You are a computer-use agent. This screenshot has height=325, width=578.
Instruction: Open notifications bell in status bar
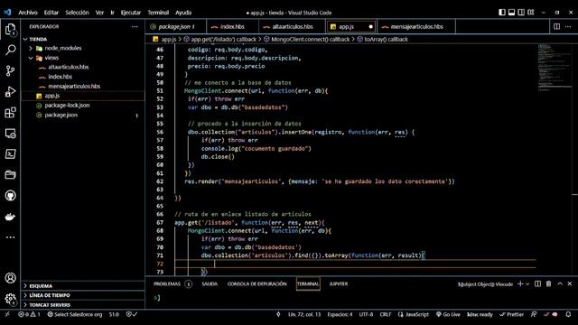[568, 314]
